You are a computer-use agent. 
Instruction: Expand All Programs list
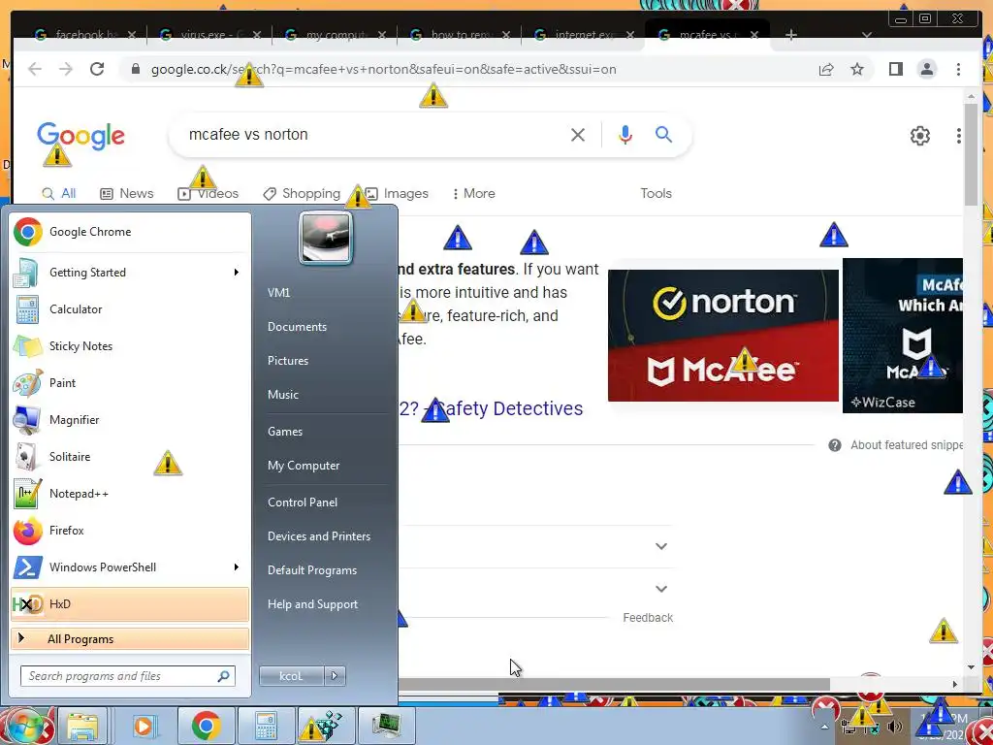point(130,638)
